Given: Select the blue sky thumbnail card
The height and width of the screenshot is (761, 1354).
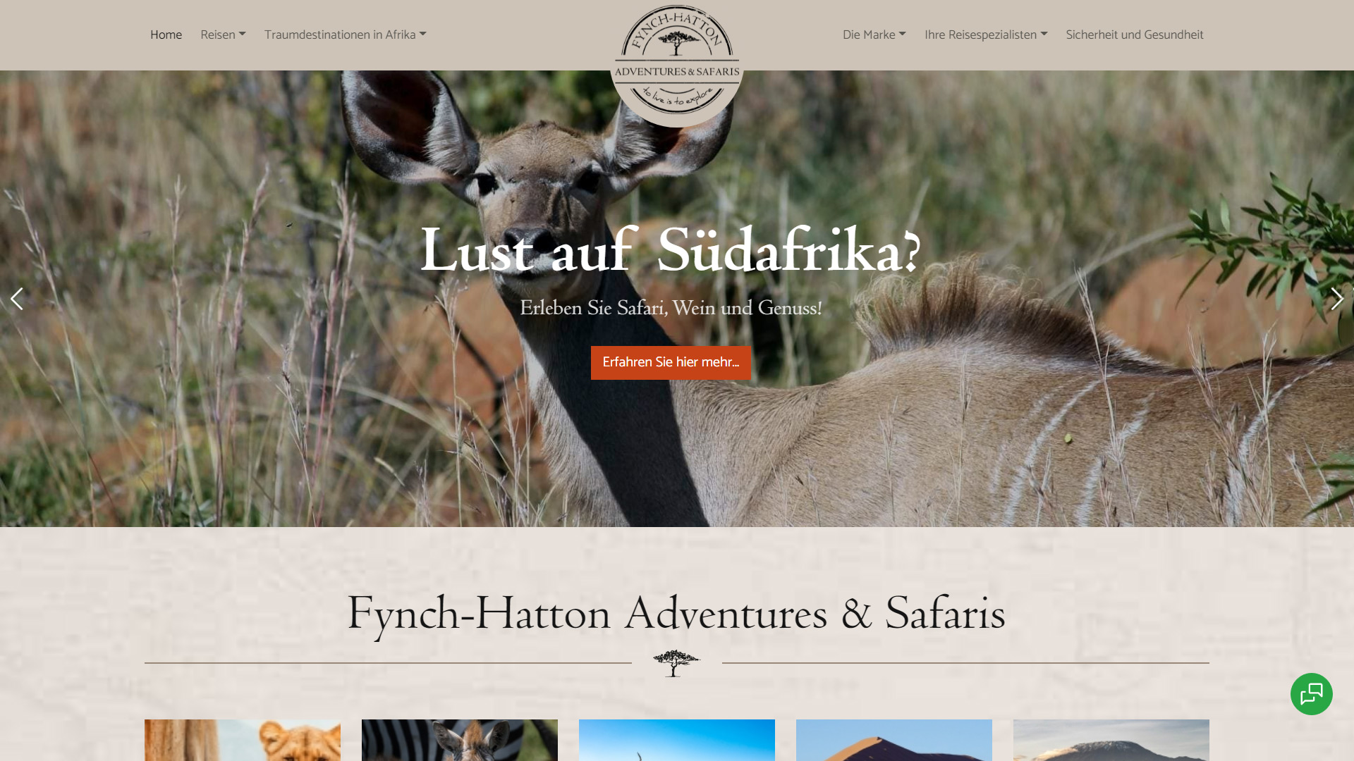Looking at the screenshot, I should point(677,740).
